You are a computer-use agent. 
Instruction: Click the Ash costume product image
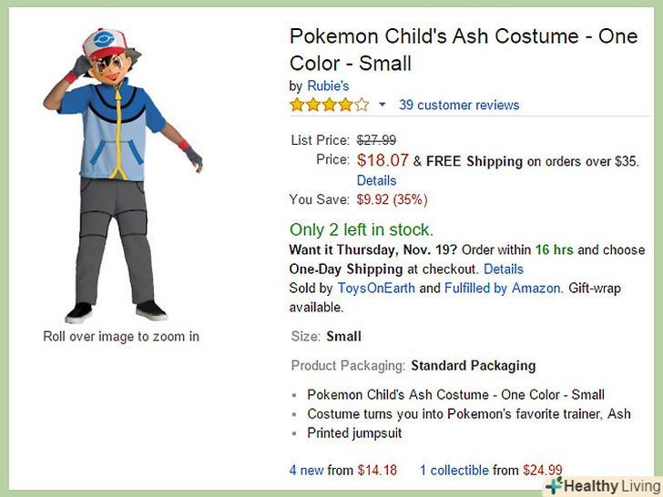pos(121,173)
